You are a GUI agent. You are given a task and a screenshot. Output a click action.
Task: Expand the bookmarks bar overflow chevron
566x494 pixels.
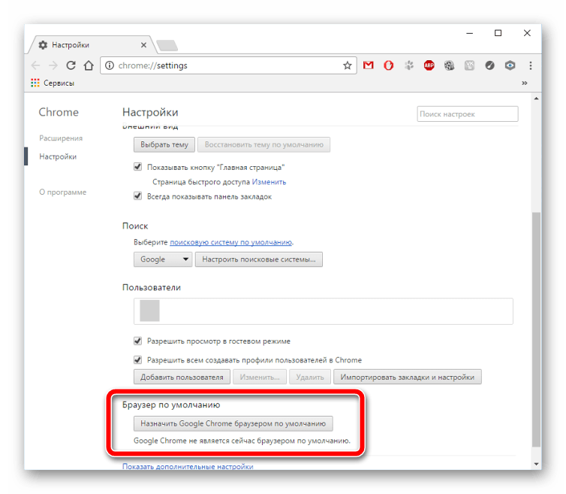pyautogui.click(x=524, y=83)
